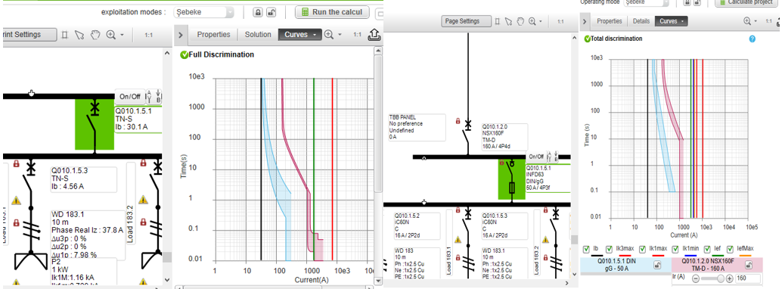
Task: Click the 1:1 scale beside Print Settings toolbar
Action: [149, 35]
